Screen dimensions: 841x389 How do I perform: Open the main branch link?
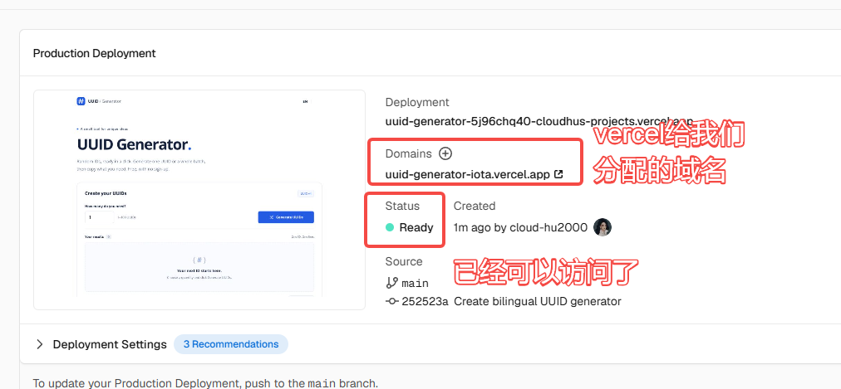(x=415, y=283)
